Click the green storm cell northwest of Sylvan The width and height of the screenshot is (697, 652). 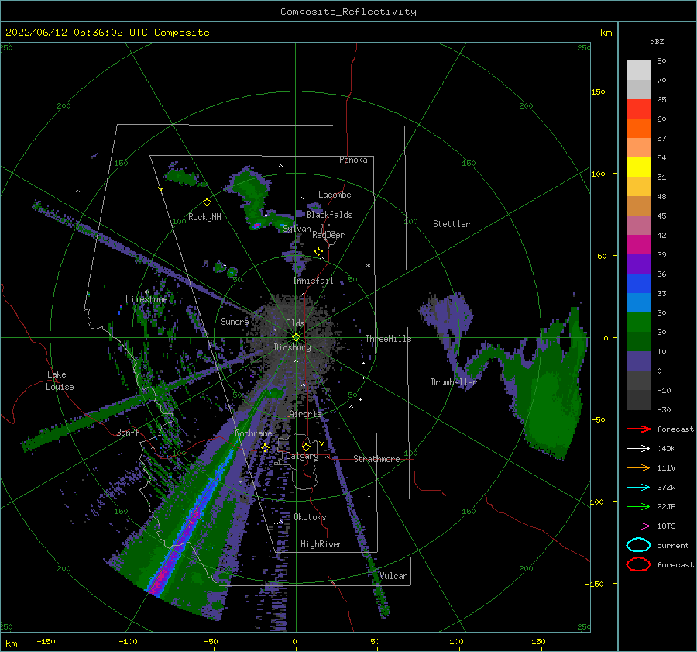[256, 198]
